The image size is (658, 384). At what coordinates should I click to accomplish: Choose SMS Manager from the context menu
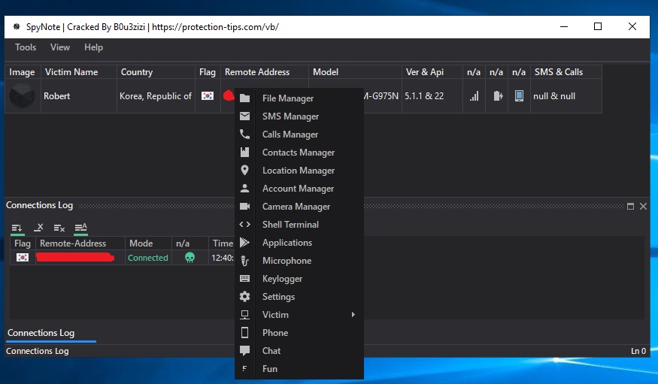299,116
